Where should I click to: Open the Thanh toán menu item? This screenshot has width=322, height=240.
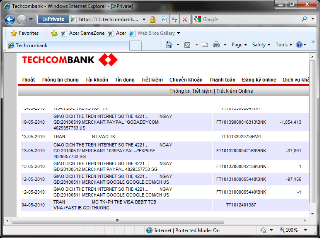[222, 79]
